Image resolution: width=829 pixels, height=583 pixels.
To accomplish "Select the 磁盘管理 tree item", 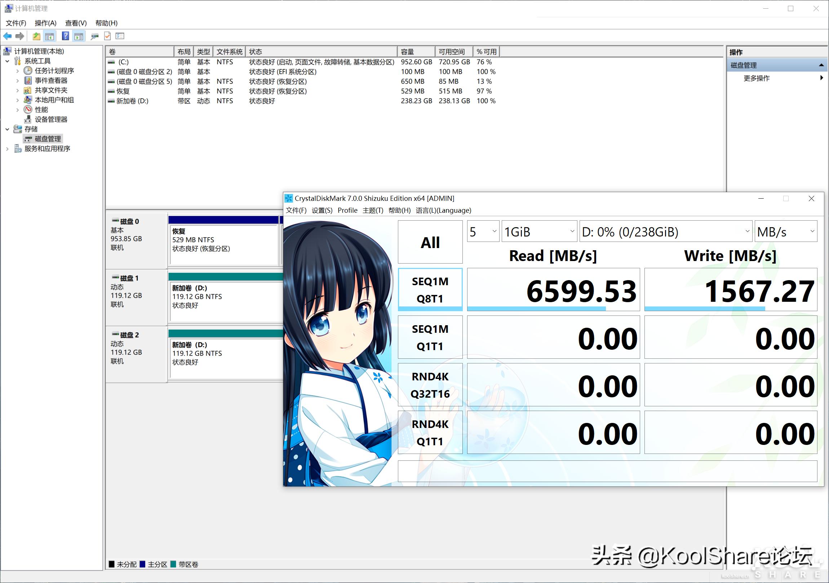I will coord(47,139).
